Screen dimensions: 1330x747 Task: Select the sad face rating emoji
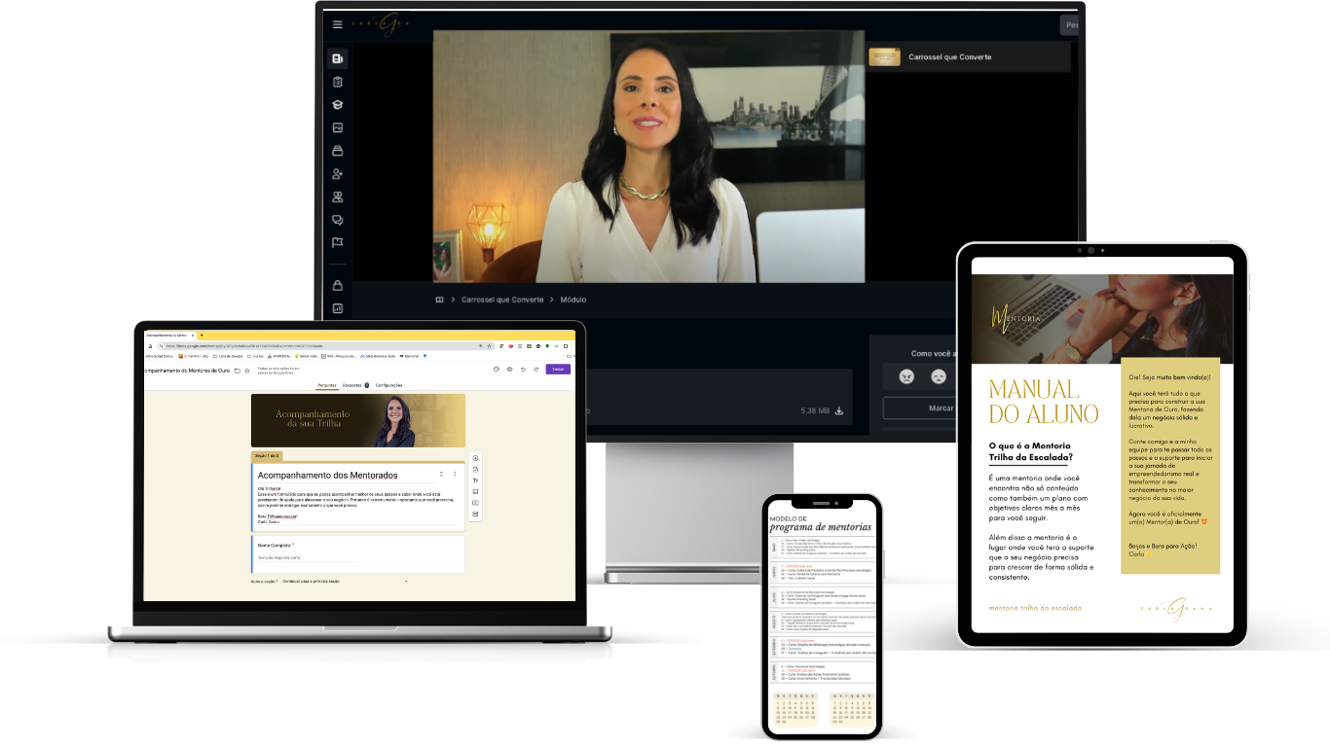tap(939, 376)
